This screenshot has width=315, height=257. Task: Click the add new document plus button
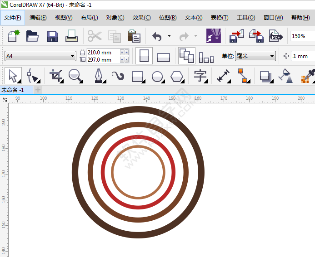[38, 90]
